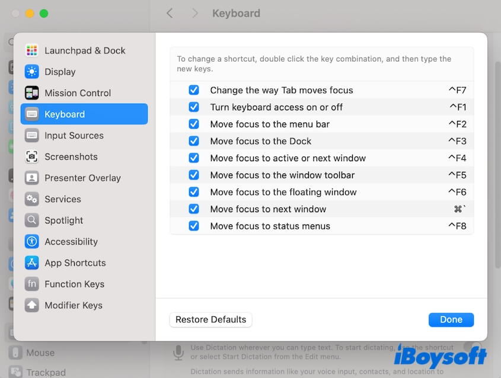Image resolution: width=501 pixels, height=378 pixels.
Task: Open Screenshots shortcuts category
Action: click(84, 156)
